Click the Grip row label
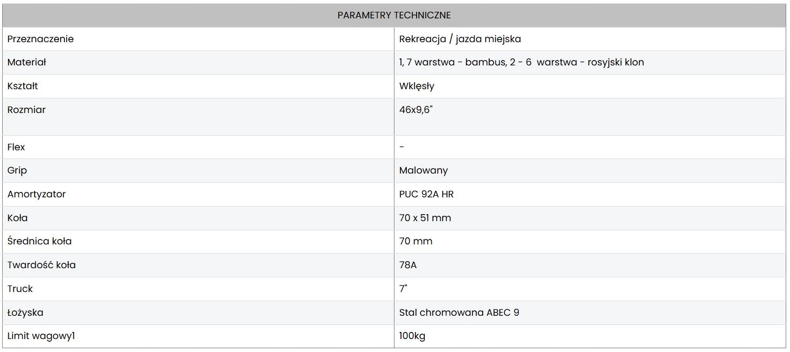This screenshot has width=790, height=352. click(x=17, y=170)
